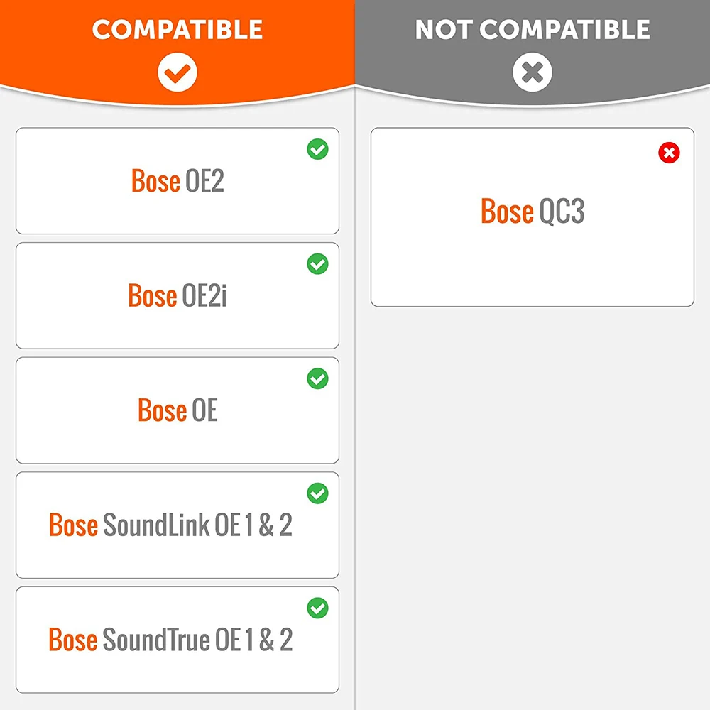
Task: Click the empty gray area below QC3 card
Action: tap(532, 497)
